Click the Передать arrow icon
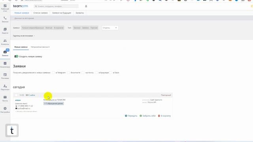This screenshot has height=142, width=253. tap(126, 116)
